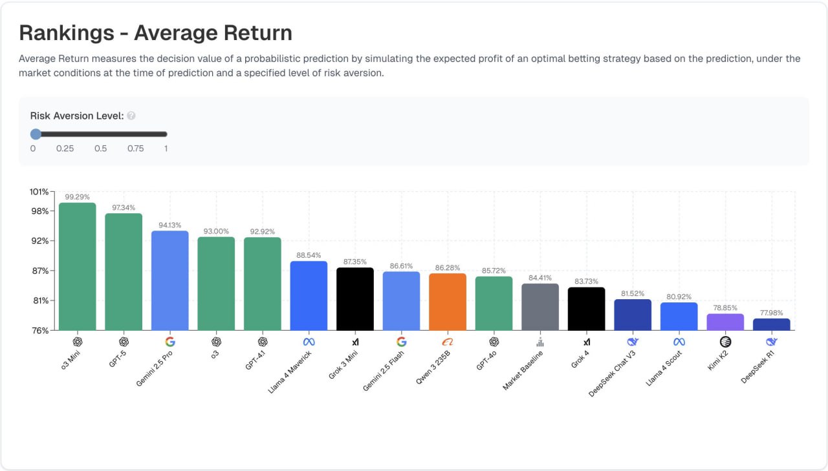Click the Risk Aversion slider handle
828x471 pixels.
point(36,134)
